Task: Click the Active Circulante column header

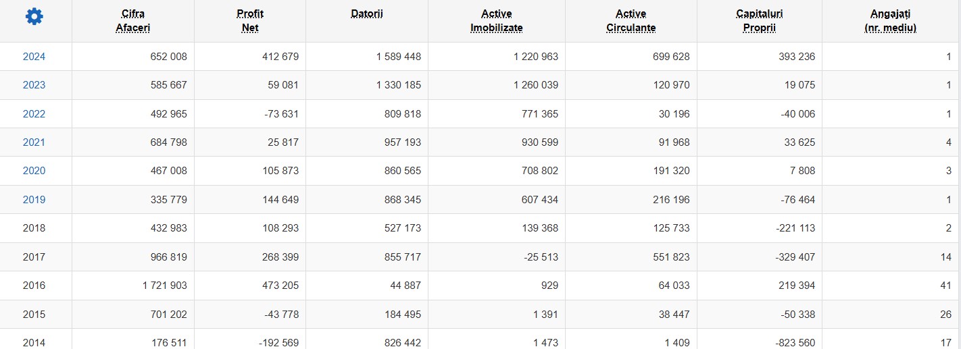Action: 631,21
